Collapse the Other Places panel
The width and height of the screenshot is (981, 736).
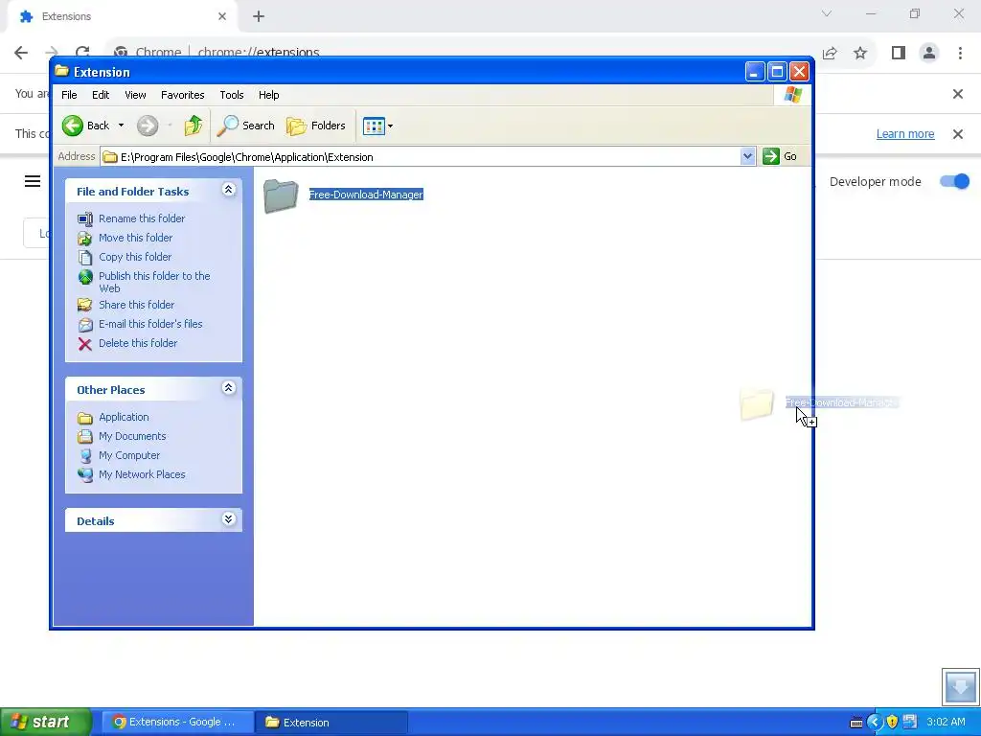click(x=228, y=388)
